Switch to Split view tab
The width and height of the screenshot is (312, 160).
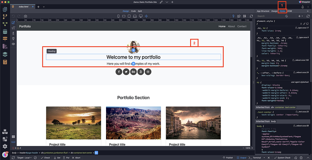(140, 11)
